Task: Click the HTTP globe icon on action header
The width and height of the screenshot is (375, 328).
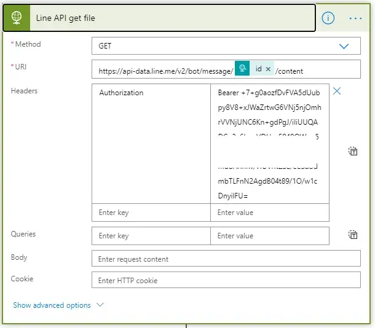Action: pyautogui.click(x=17, y=18)
